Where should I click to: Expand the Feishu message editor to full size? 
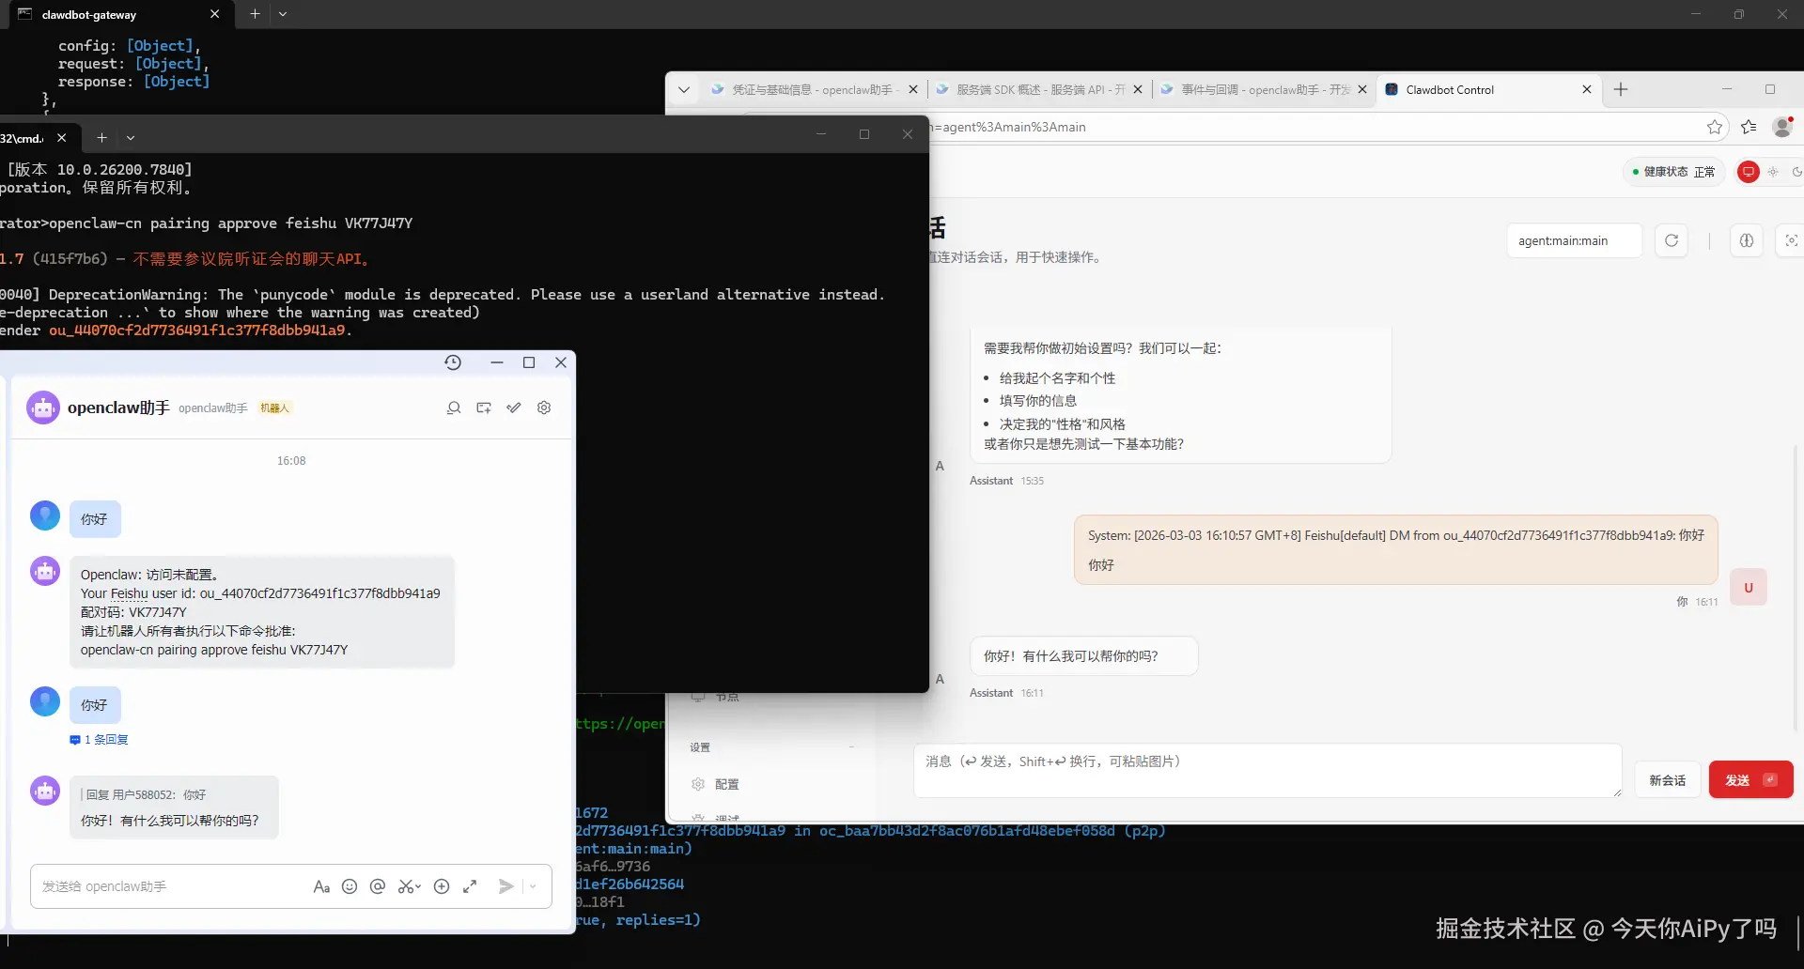pyautogui.click(x=470, y=886)
